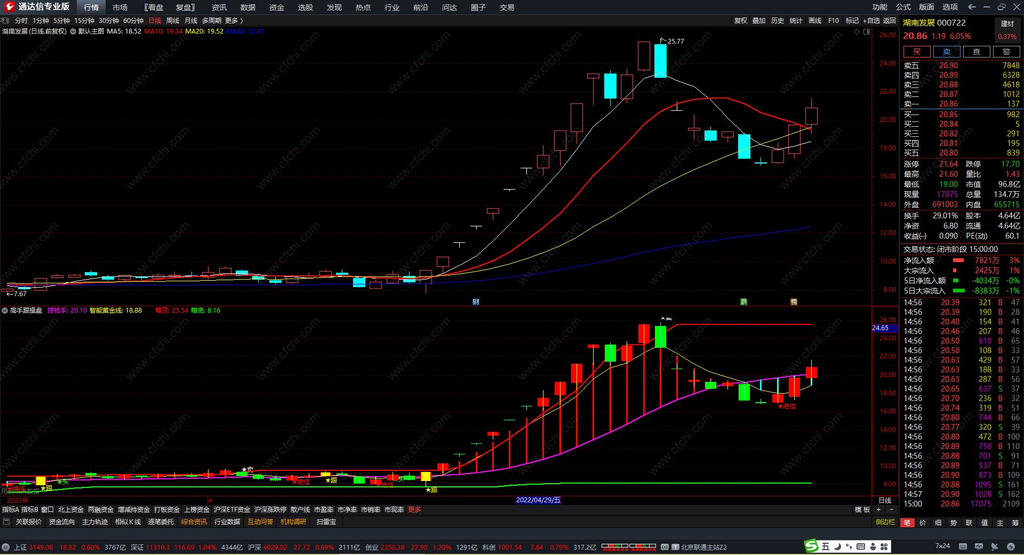Viewport: 1024px width, 555px height.
Task: Open the 交易 tab
Action: [507, 7]
